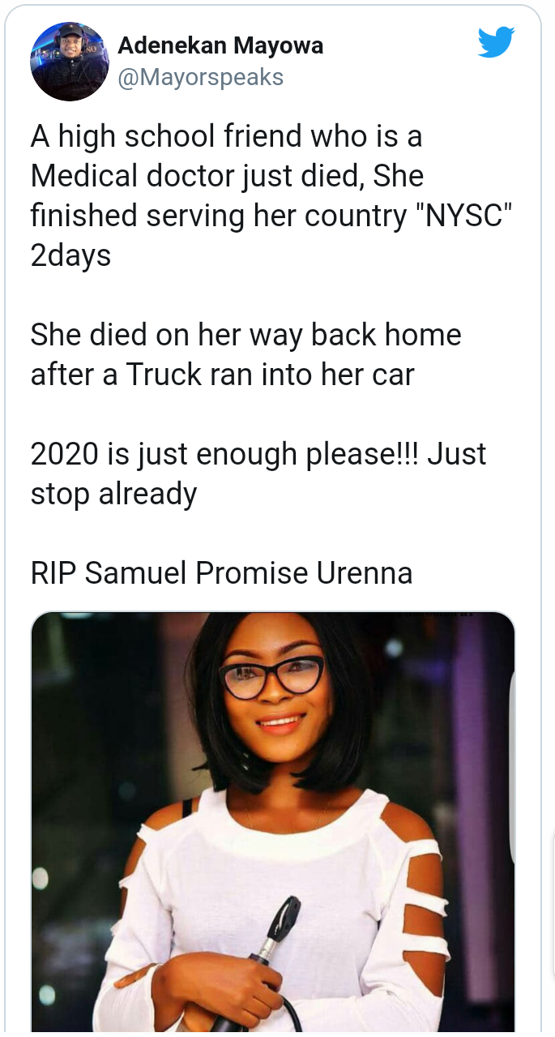Click the "RIP Samuel Promise Urenna" line

(222, 573)
